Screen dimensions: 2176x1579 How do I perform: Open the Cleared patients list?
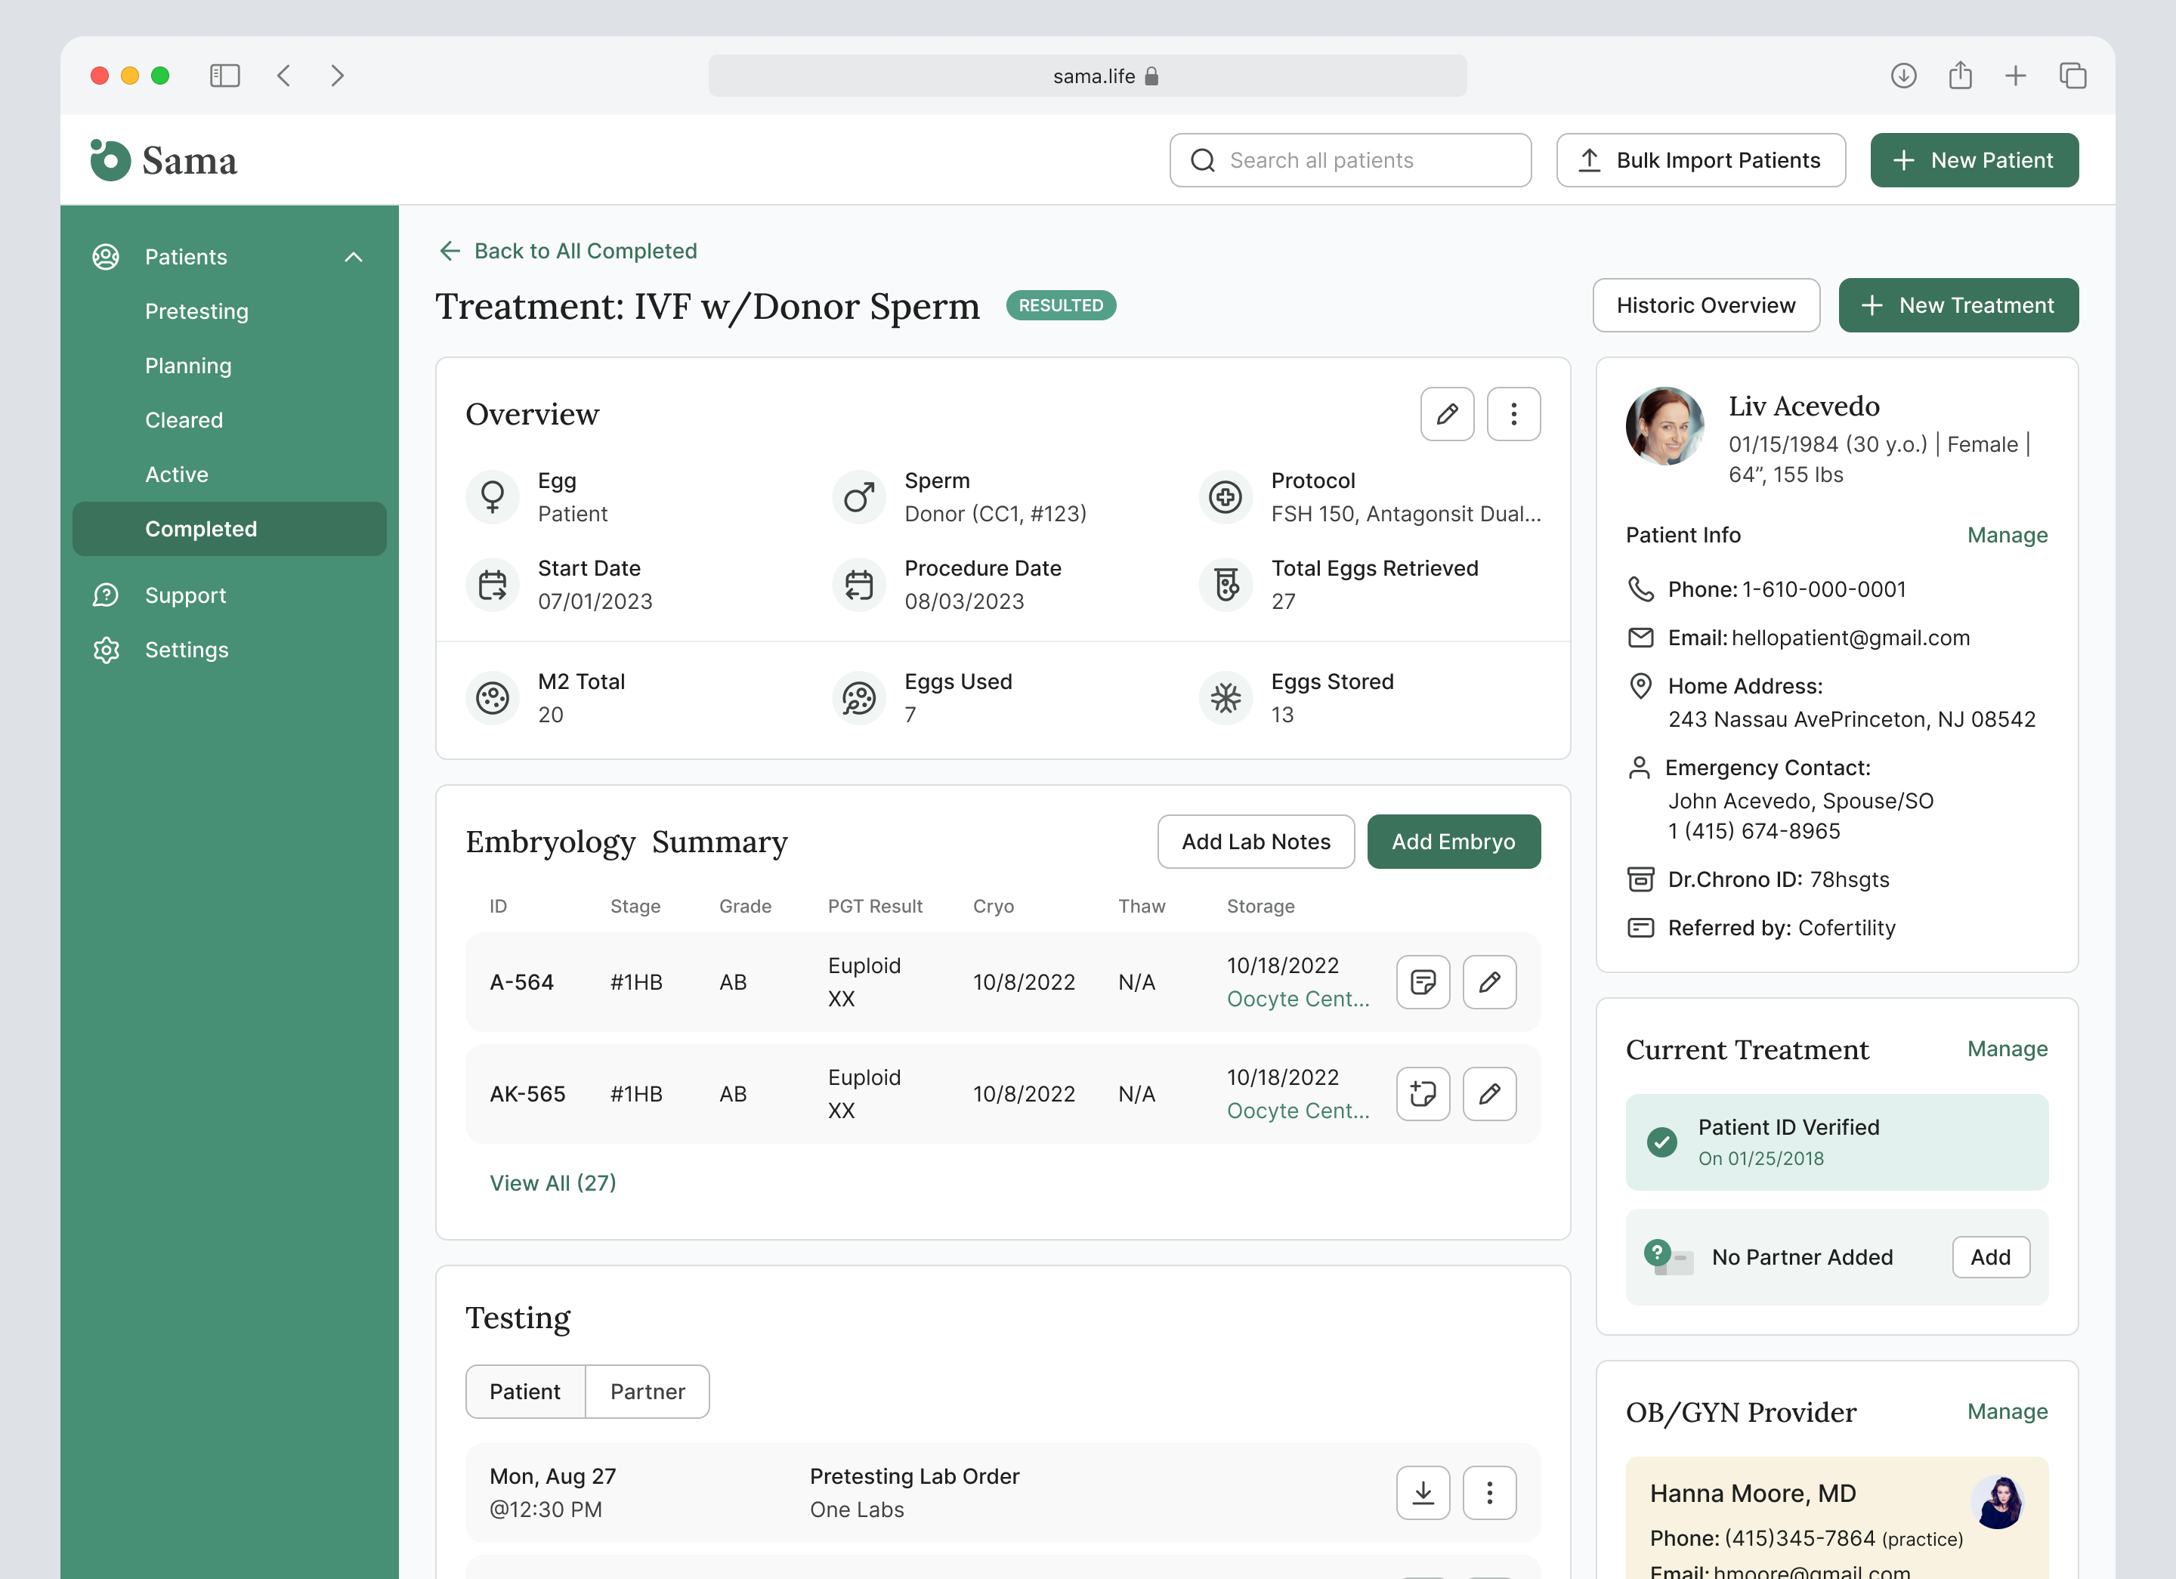(x=184, y=420)
